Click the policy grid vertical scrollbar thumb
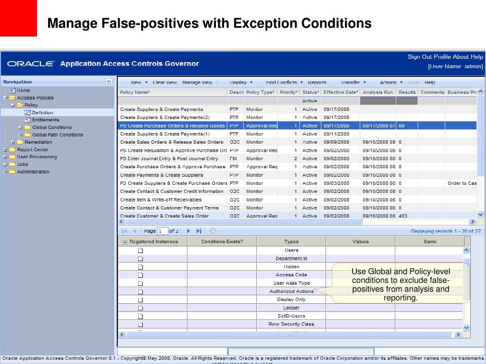Screen dimensions: 486x364 (480, 136)
